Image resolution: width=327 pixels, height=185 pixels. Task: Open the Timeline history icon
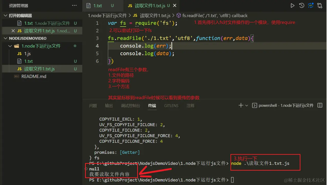point(301,5)
